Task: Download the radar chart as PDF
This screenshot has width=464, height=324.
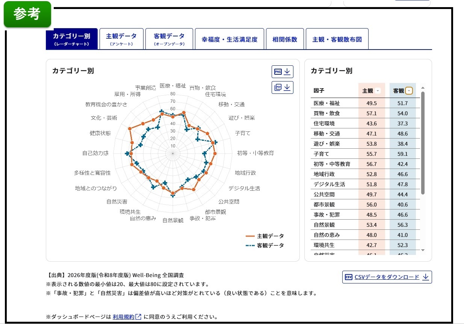Action: click(283, 87)
